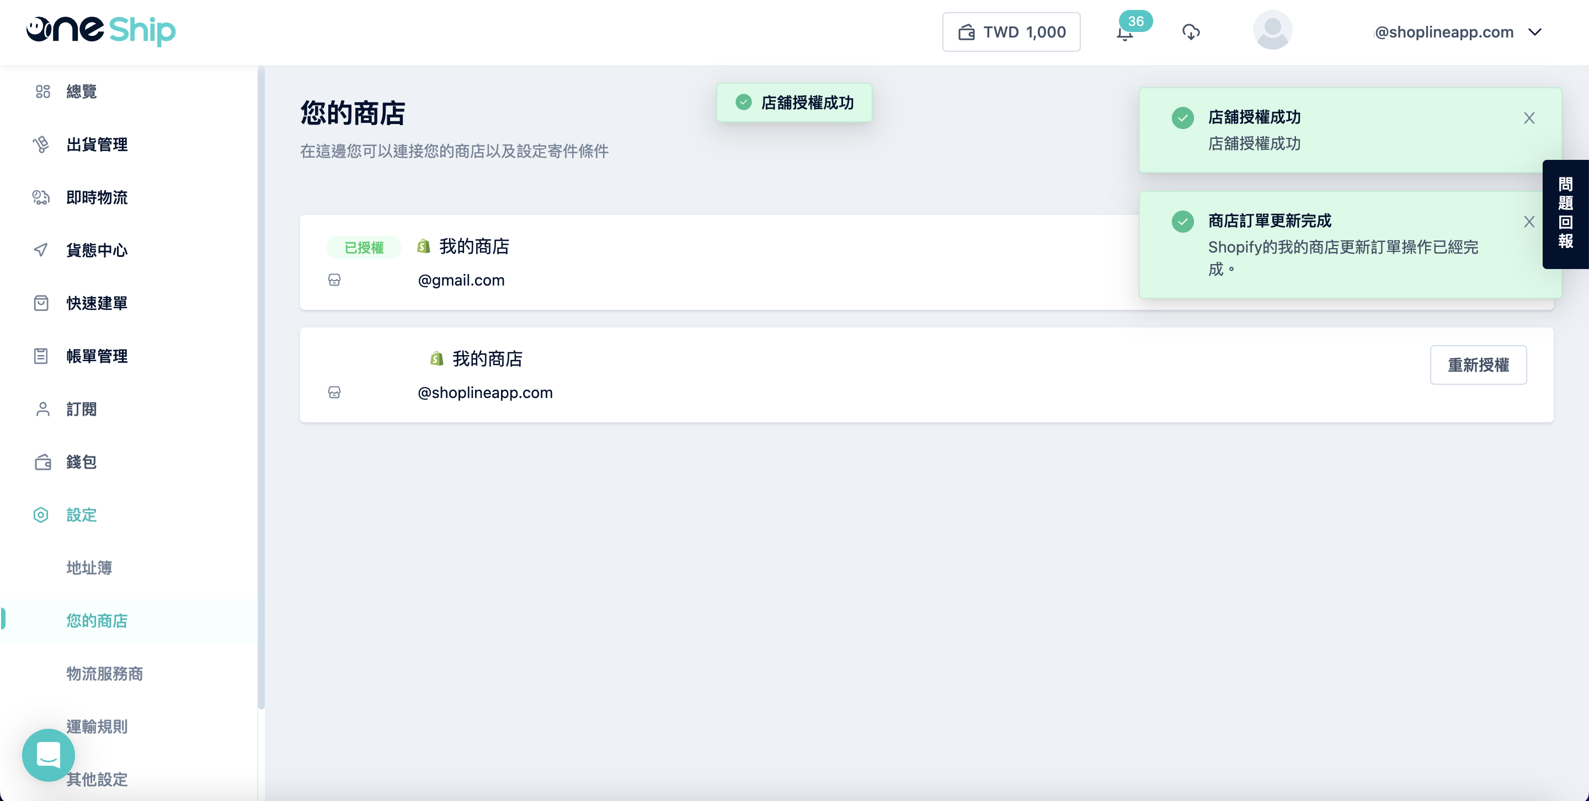The image size is (1589, 801).
Task: Select 您的商店 submenu item
Action: pos(97,621)
